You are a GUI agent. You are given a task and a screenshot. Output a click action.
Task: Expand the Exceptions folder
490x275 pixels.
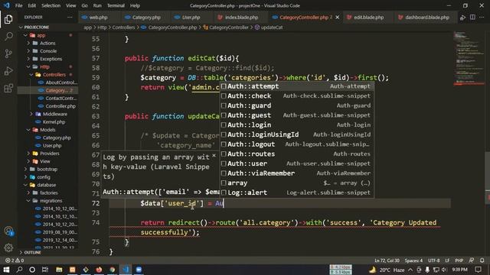pos(51,59)
